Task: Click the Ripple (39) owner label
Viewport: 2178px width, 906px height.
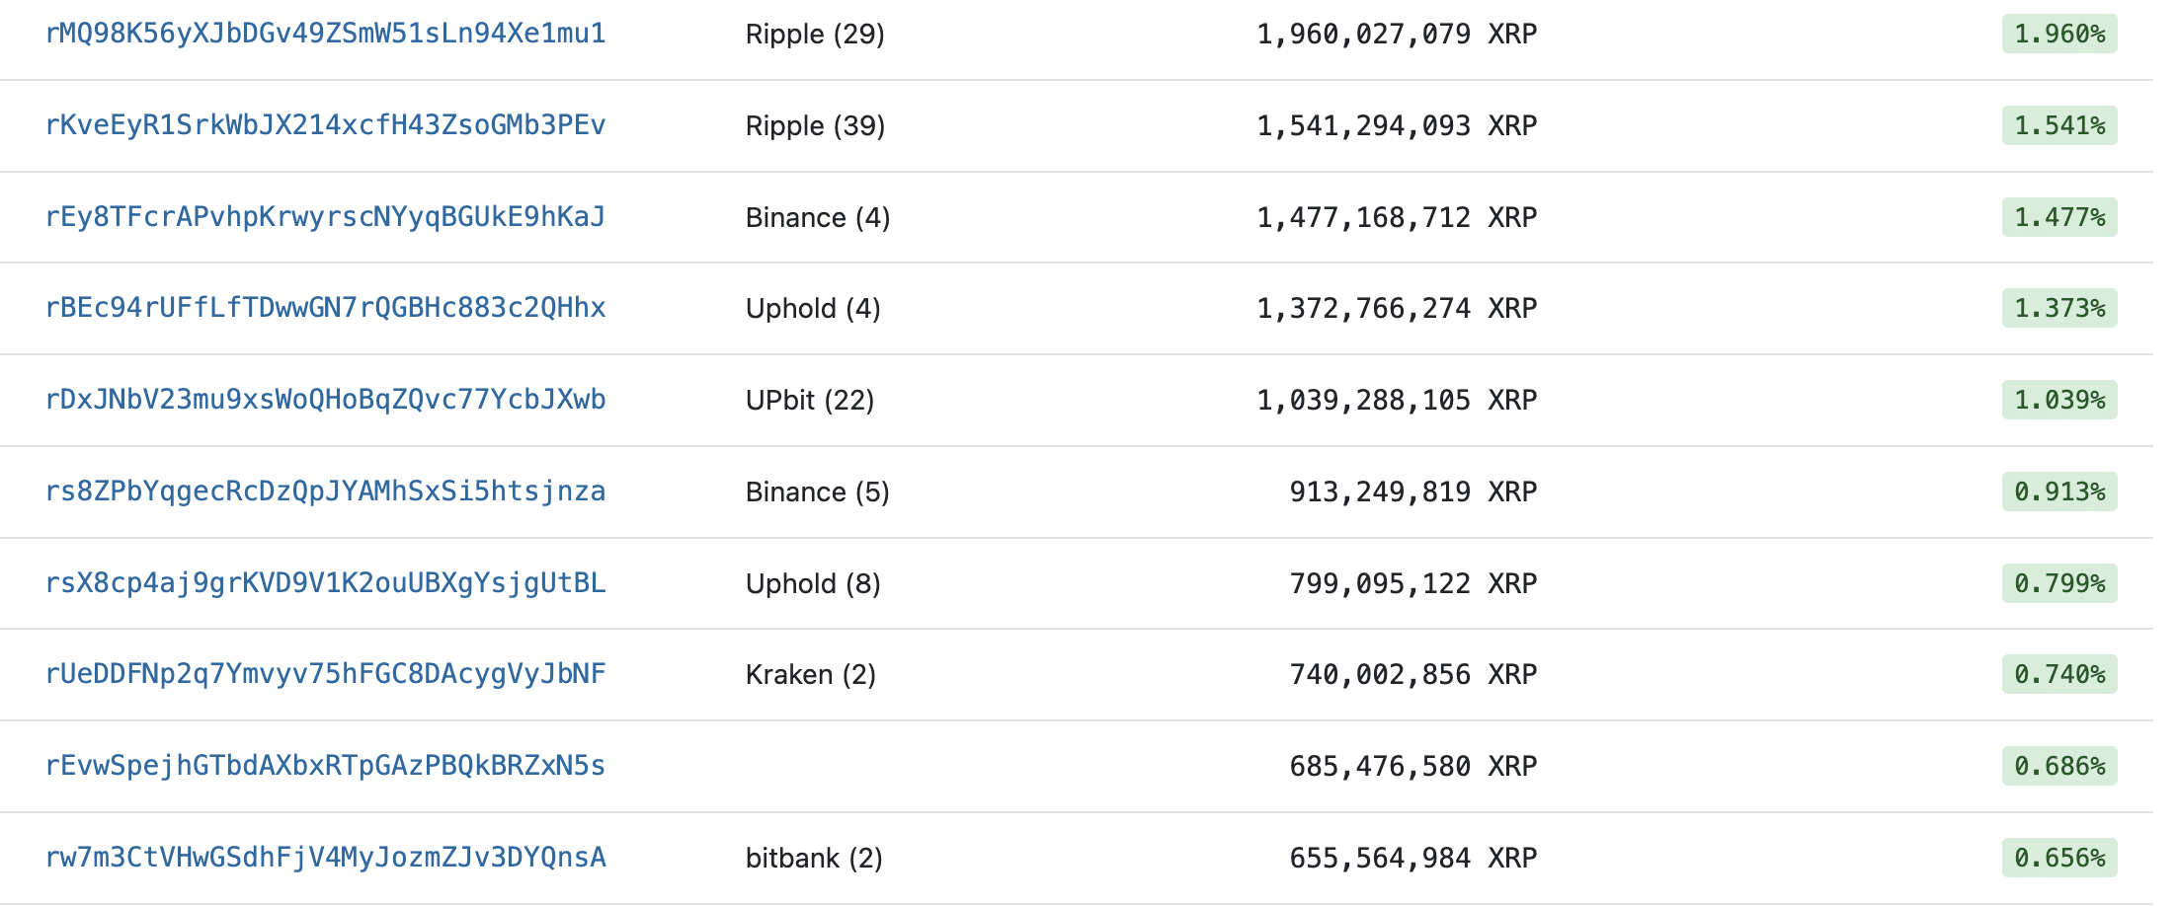Action: click(815, 126)
